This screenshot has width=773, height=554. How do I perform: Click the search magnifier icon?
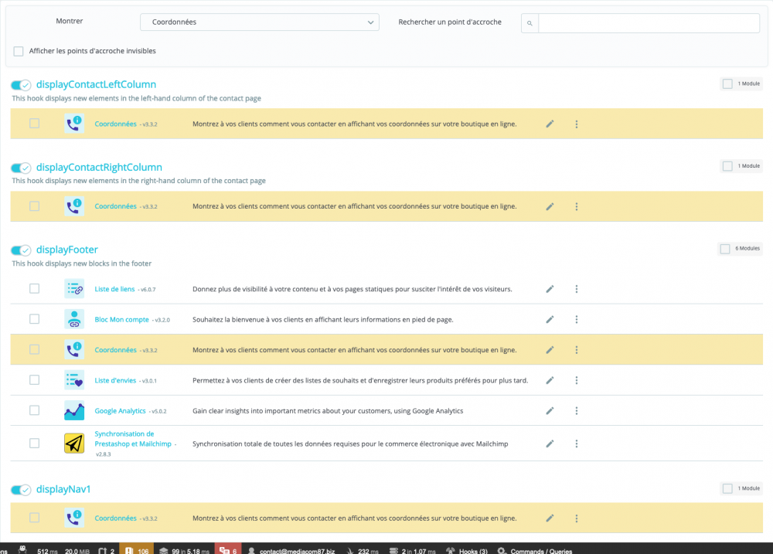(x=530, y=23)
